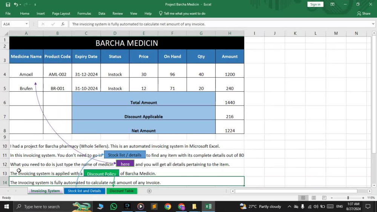Image resolution: width=377 pixels, height=212 pixels.
Task: Open the Undo history dropdown arrow
Action: [x=20, y=5]
